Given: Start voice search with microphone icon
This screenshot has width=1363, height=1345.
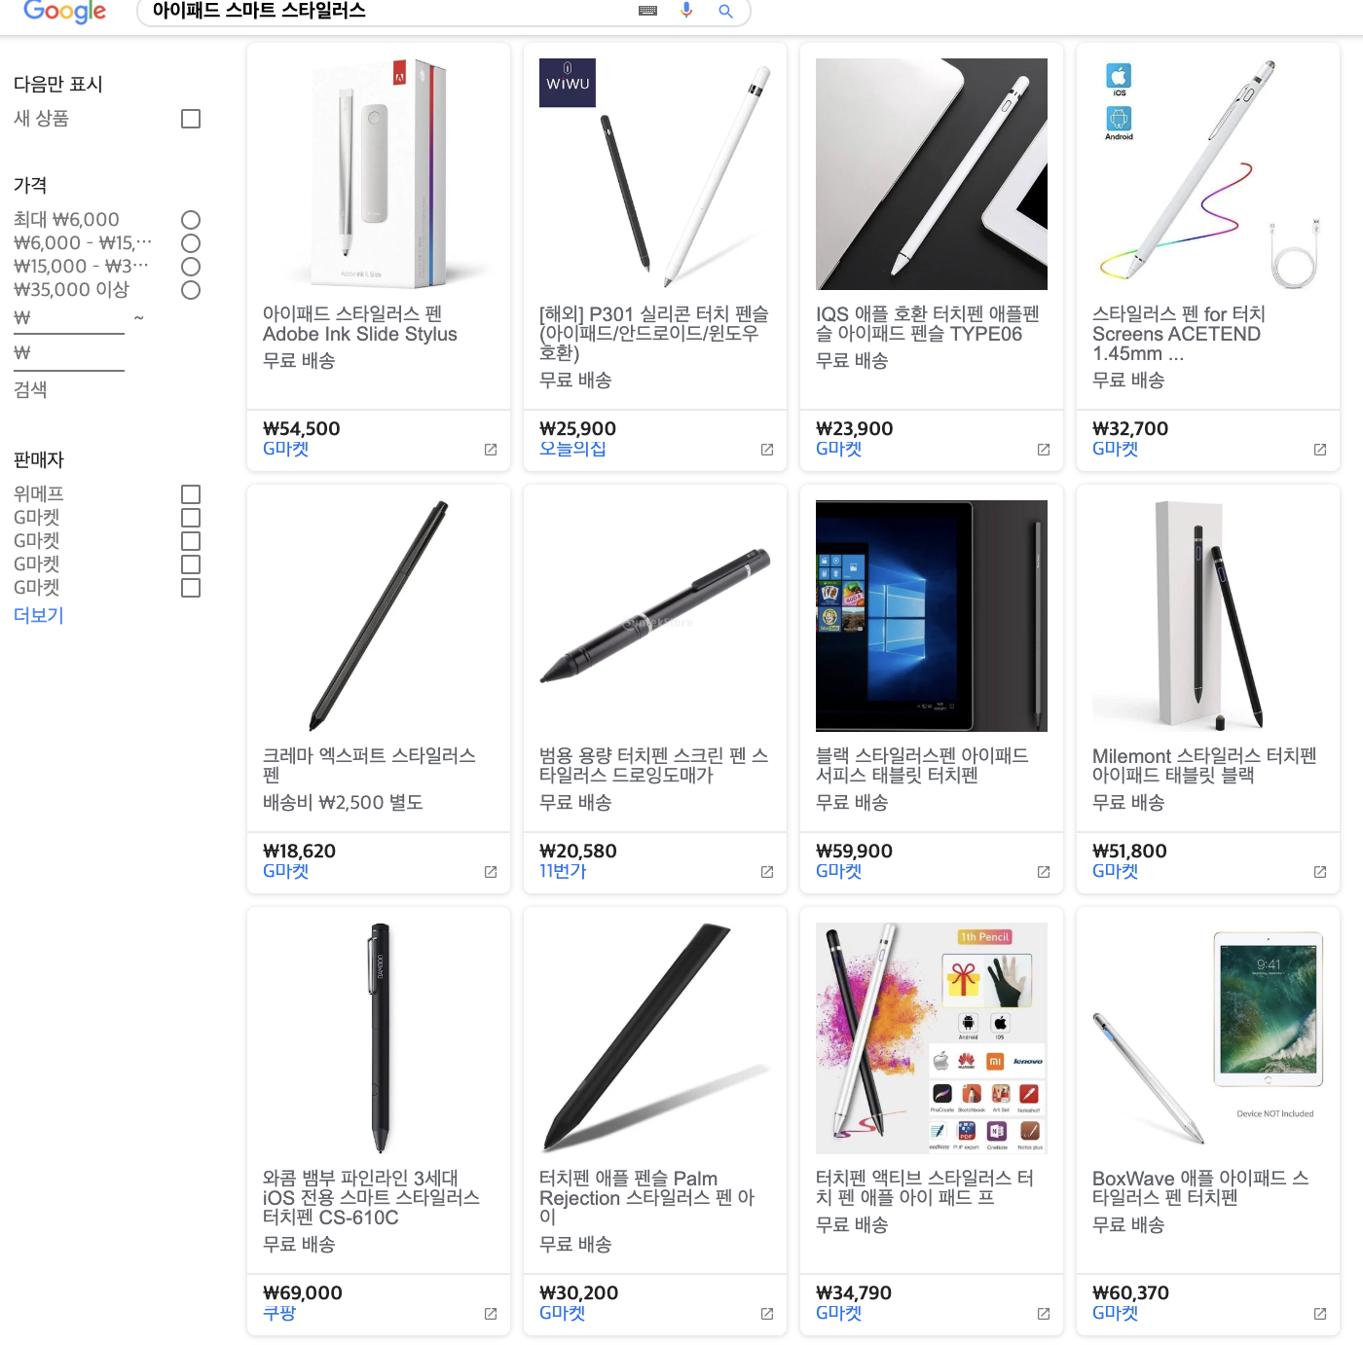Looking at the screenshot, I should pos(686,10).
